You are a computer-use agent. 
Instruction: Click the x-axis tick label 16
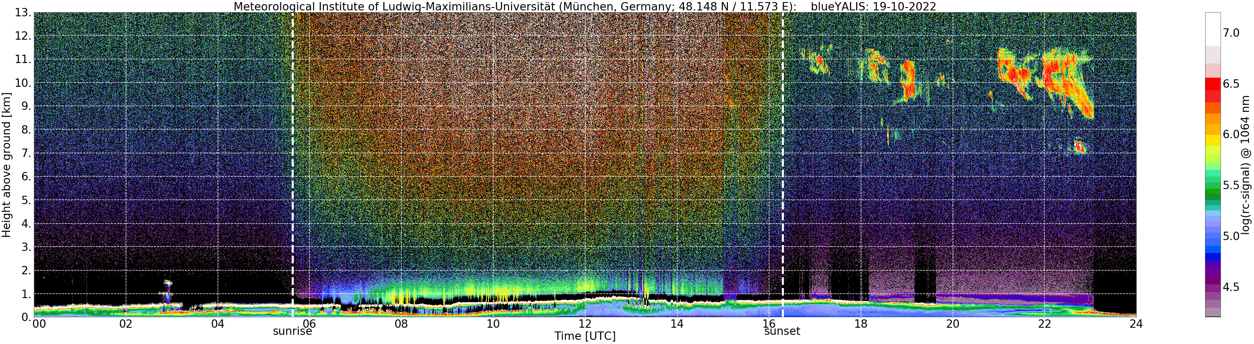pyautogui.click(x=769, y=324)
